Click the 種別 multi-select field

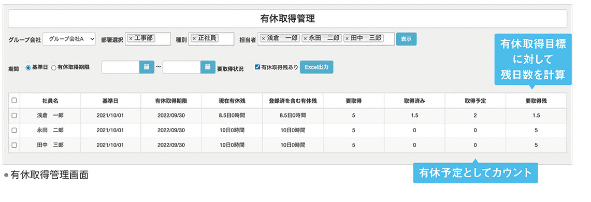coord(211,39)
